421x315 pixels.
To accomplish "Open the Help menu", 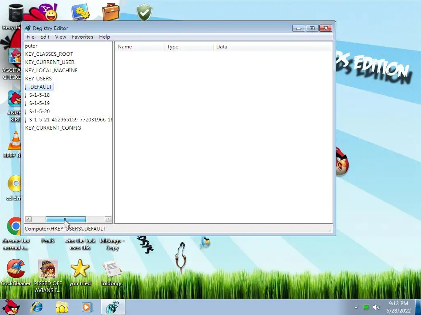I will (104, 37).
